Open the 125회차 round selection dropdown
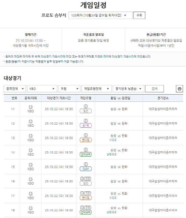This screenshot has width=186, height=218. tap(100, 15)
